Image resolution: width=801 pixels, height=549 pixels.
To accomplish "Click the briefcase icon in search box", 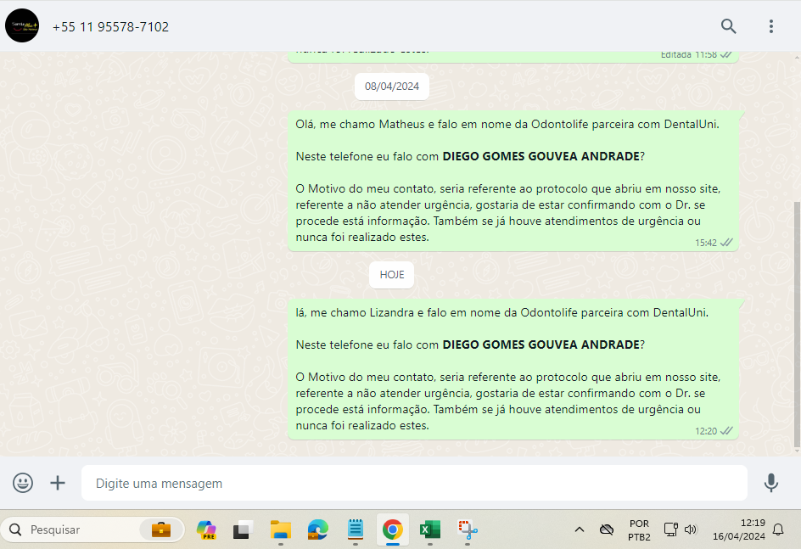I will 161,529.
